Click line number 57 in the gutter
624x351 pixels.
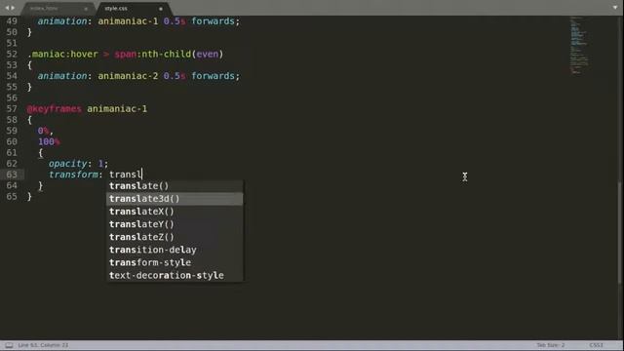12,108
